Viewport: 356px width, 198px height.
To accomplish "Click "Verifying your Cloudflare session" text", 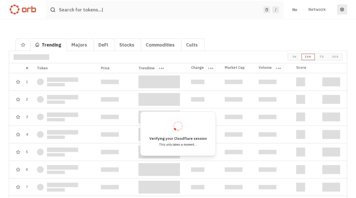I will coord(178,139).
